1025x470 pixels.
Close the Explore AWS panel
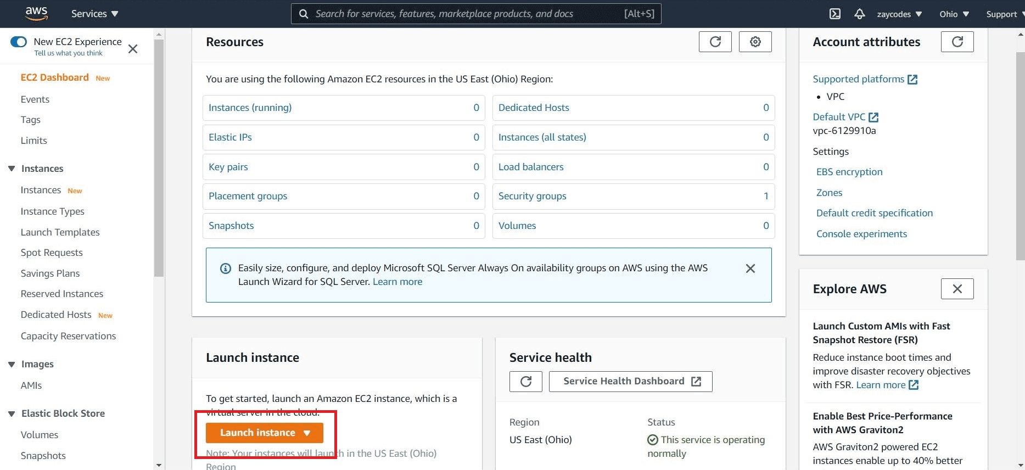click(957, 289)
